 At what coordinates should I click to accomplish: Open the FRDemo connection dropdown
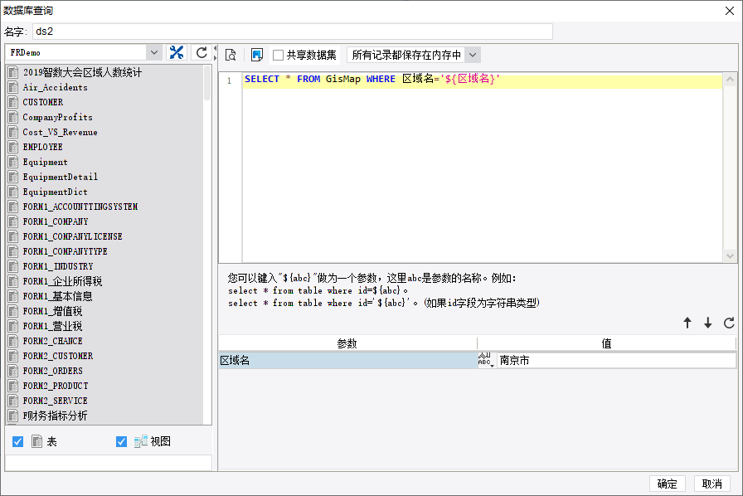pyautogui.click(x=154, y=52)
